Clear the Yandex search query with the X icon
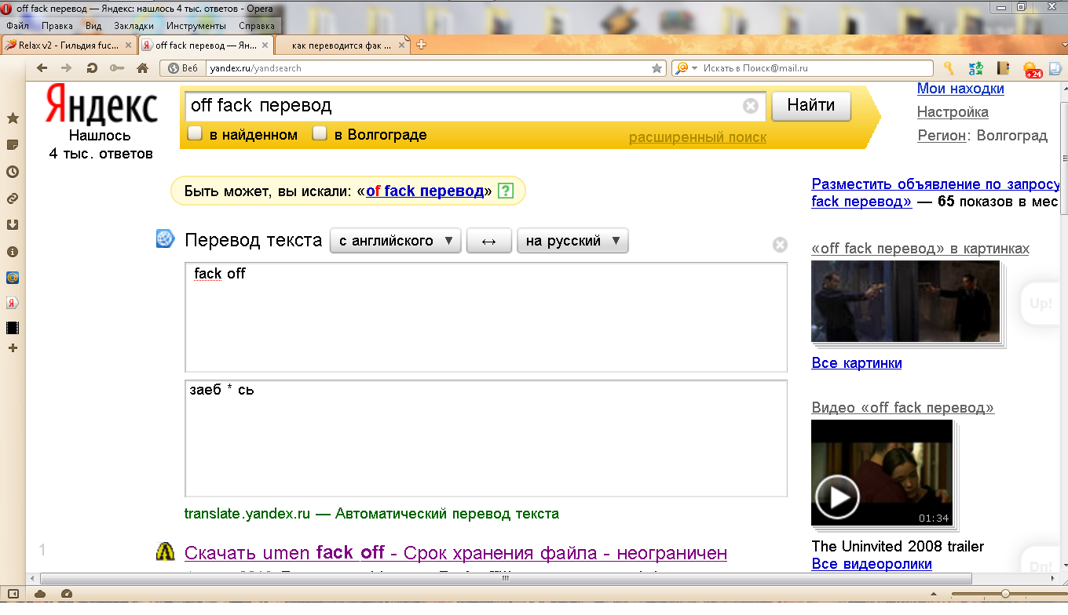Viewport: 1068px width, 615px height. [x=751, y=106]
